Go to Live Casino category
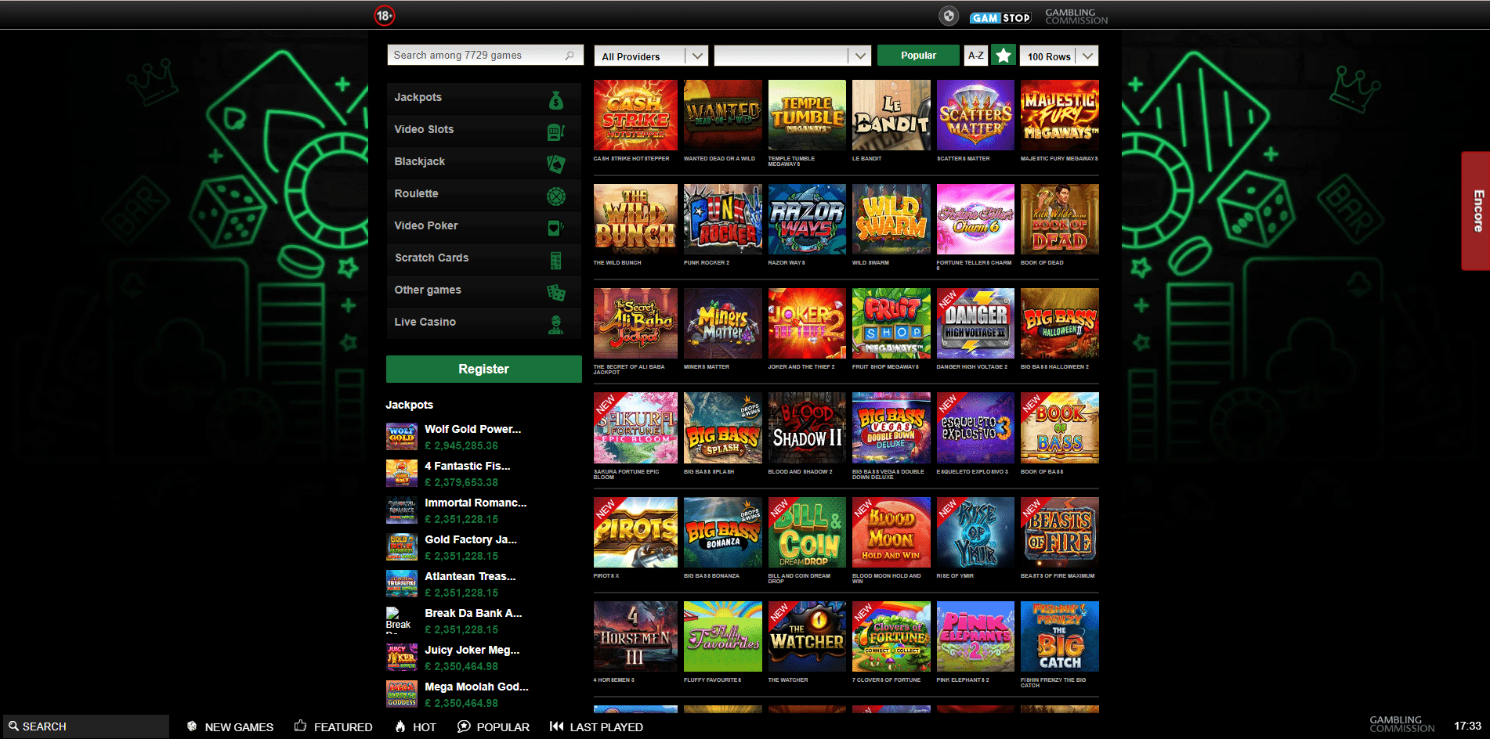Viewport: 1490px width, 739px height. click(x=483, y=323)
